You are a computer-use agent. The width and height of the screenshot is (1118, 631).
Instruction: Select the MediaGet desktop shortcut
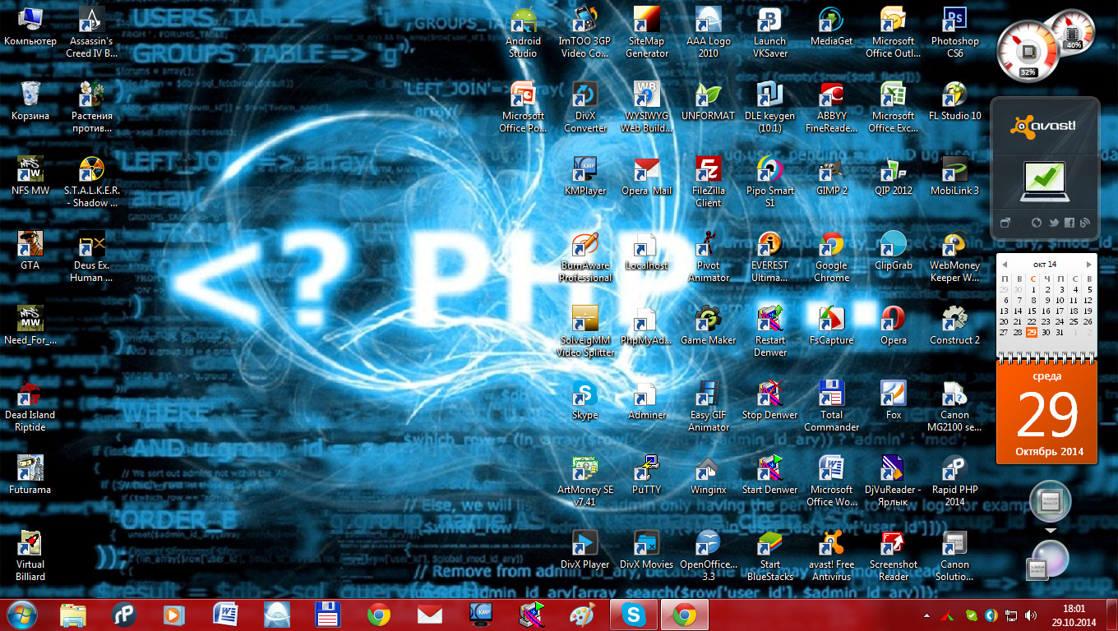[x=831, y=27]
